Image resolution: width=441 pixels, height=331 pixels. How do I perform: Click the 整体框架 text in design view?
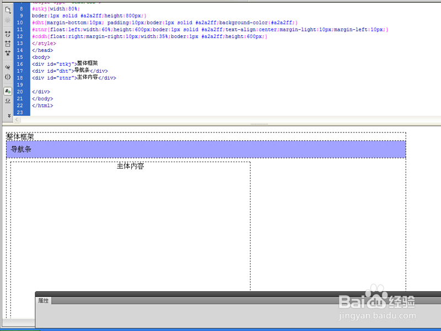coord(20,137)
